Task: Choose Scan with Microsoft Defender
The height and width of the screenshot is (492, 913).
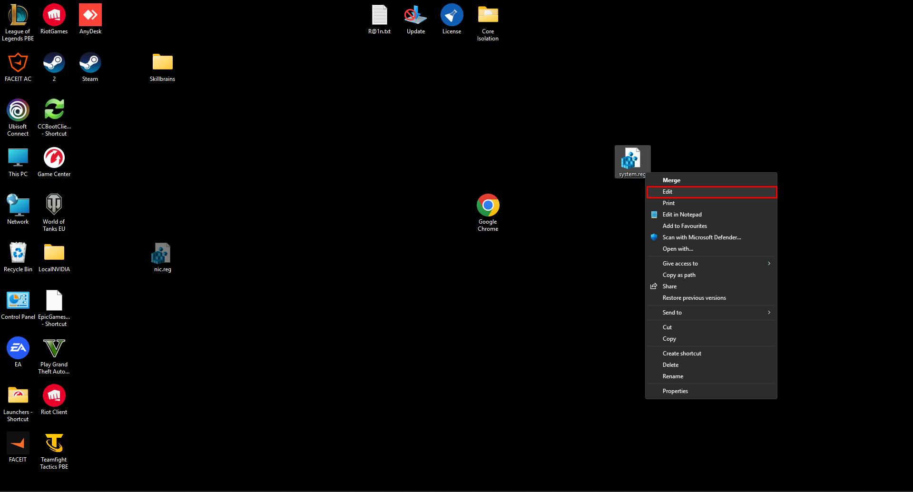Action: [x=711, y=237]
